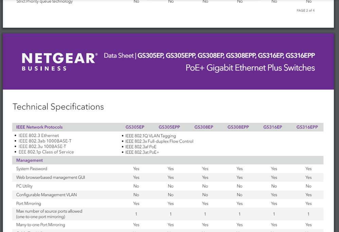Select the GS316EP column header
Image resolution: width=339 pixels, height=232 pixels.
[x=273, y=127]
